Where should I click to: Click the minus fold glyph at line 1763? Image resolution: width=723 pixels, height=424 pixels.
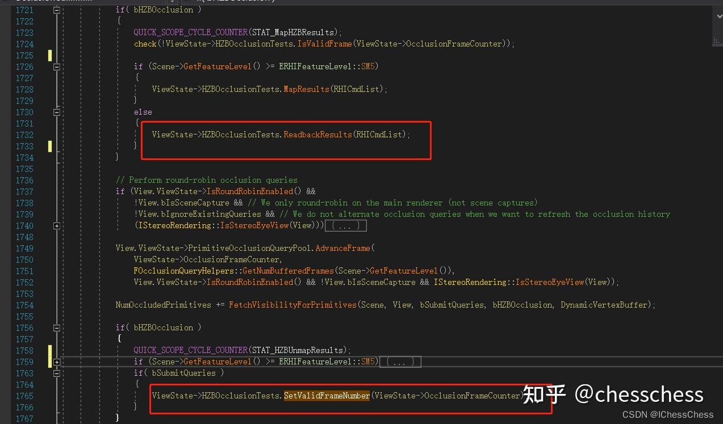coord(57,373)
